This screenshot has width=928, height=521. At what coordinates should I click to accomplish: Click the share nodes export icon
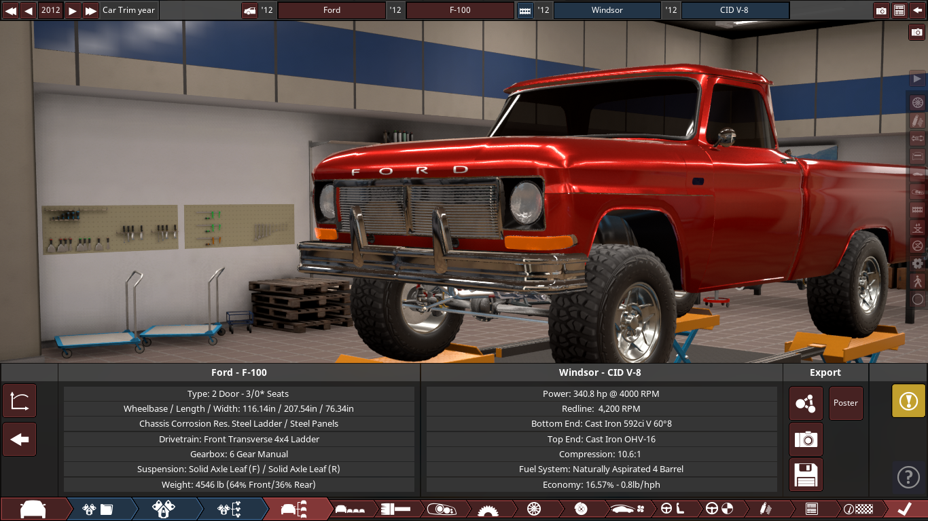click(x=806, y=404)
